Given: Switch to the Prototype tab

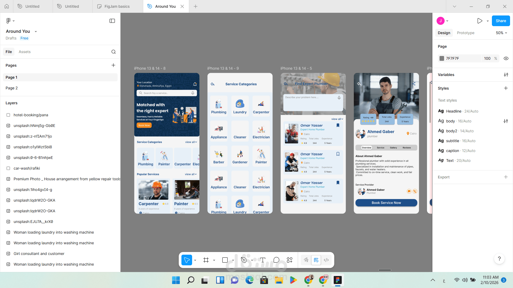Looking at the screenshot, I should point(466,33).
